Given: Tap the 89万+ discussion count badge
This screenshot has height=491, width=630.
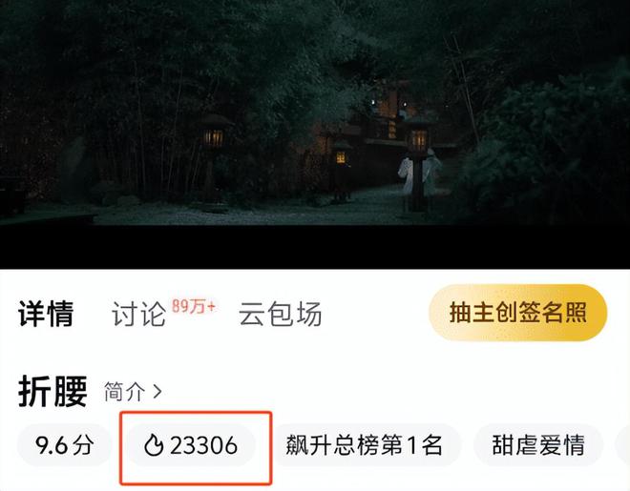Looking at the screenshot, I should [x=194, y=306].
